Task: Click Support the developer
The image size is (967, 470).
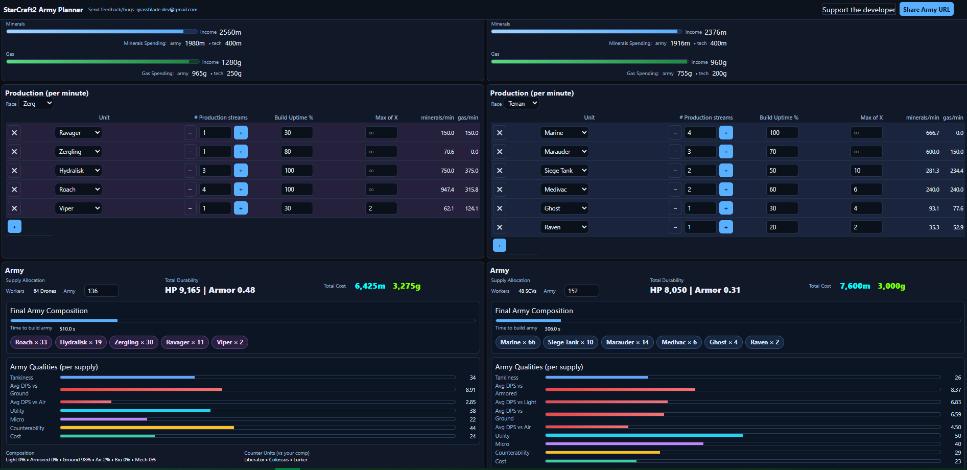Action: point(859,9)
